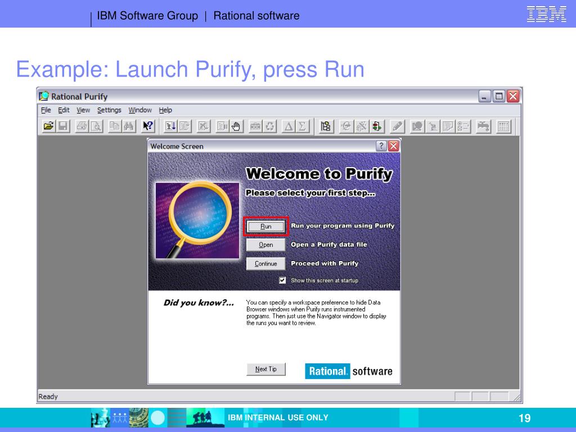Click the magnifying glass Purify image
Viewport: 576px width, 432px height.
pyautogui.click(x=197, y=220)
